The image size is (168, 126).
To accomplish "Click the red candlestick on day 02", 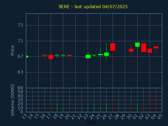I will [x=144, y=48].
